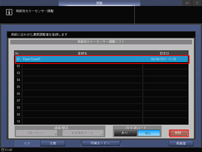
Task: Select empty row 03
Action: coord(102,73)
